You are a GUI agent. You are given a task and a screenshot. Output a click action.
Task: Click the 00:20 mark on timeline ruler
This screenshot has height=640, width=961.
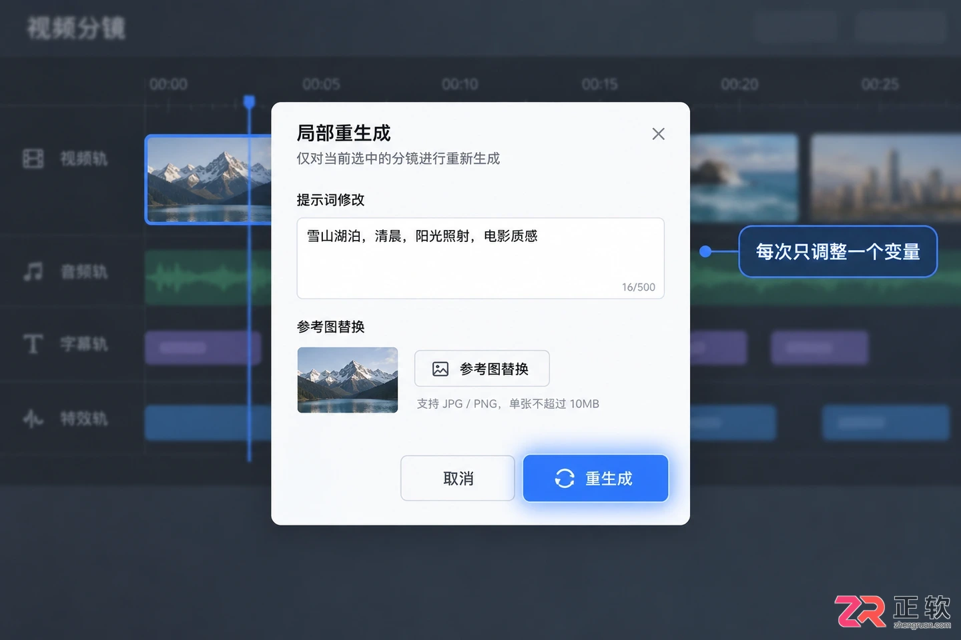(739, 85)
